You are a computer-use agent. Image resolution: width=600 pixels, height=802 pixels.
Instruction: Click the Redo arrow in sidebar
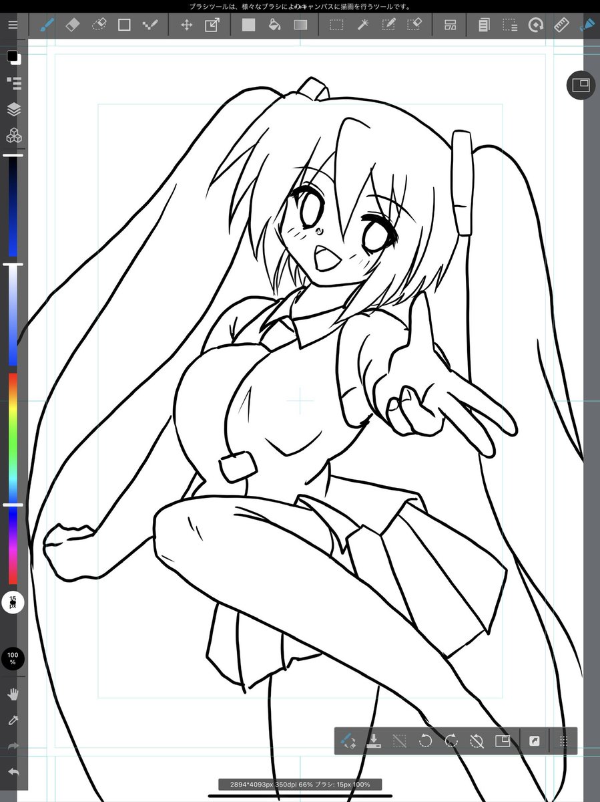[13, 746]
